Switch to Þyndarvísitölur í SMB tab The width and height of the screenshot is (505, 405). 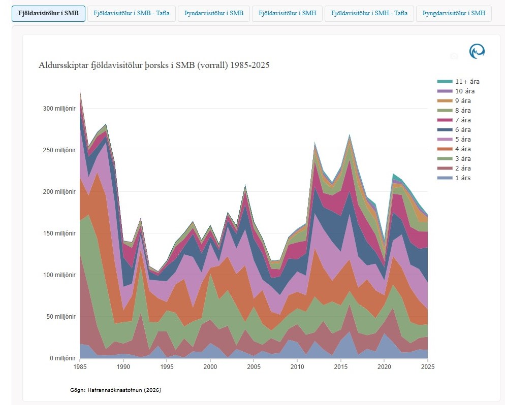point(214,13)
